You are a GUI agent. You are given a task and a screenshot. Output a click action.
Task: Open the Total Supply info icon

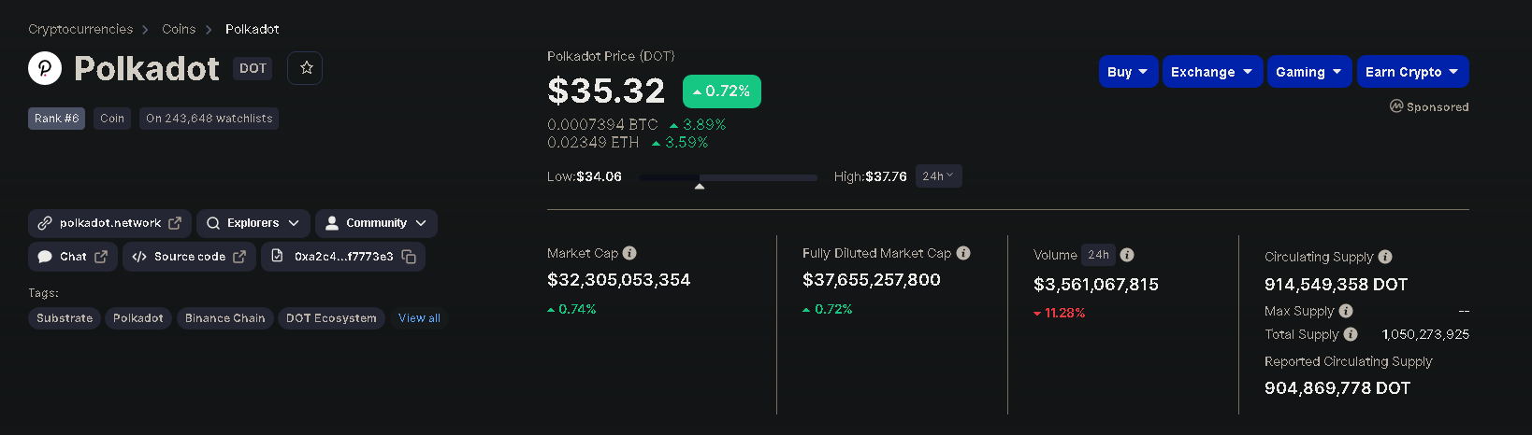click(1351, 334)
